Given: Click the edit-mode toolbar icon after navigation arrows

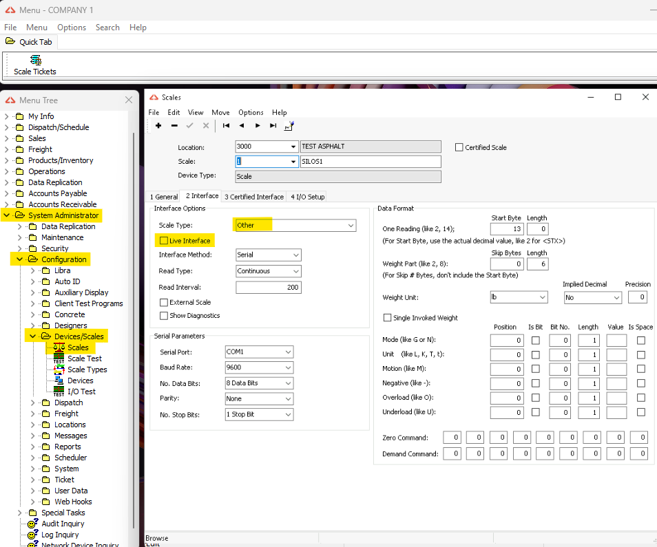Looking at the screenshot, I should click(289, 125).
